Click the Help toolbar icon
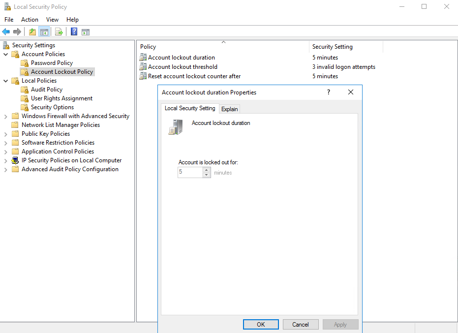The width and height of the screenshot is (458, 333). (x=74, y=31)
